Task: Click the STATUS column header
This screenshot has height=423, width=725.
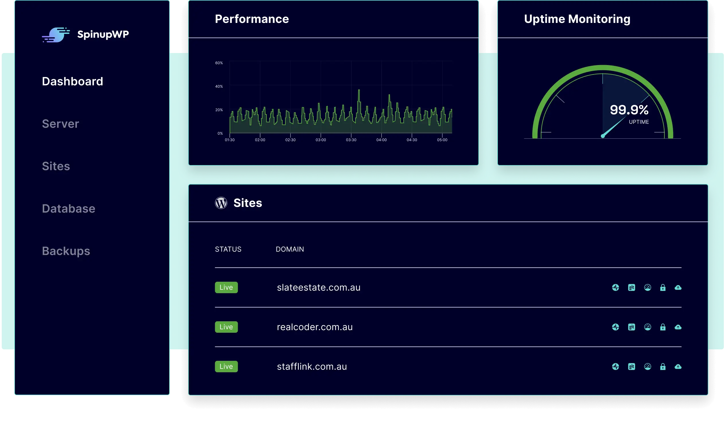Action: coord(228,249)
